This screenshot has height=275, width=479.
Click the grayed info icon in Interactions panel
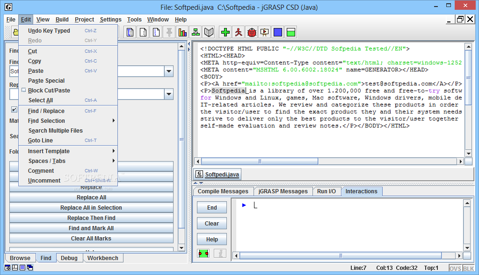(x=220, y=254)
